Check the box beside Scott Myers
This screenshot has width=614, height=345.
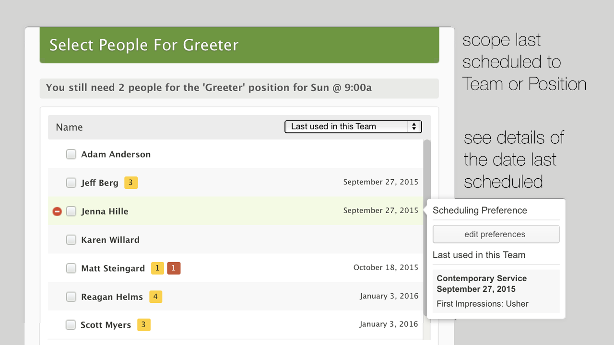point(71,324)
